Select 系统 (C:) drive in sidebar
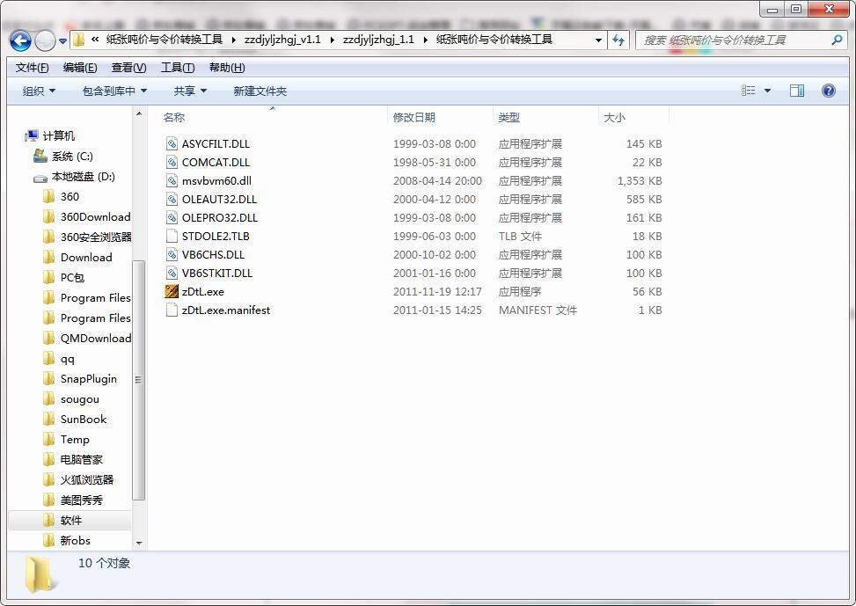The image size is (856, 606). click(x=72, y=157)
